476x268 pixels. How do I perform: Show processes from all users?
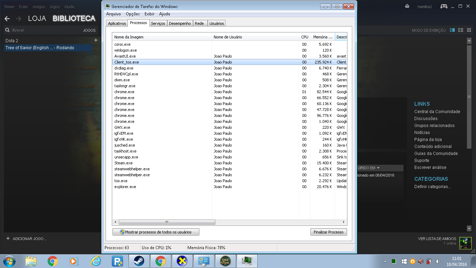[156, 232]
